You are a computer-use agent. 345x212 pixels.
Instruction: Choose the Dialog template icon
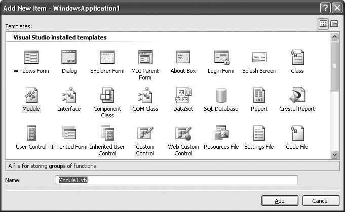pyautogui.click(x=69, y=58)
